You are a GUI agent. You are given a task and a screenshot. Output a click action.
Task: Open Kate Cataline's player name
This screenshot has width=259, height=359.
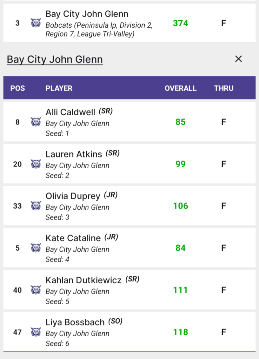(73, 238)
